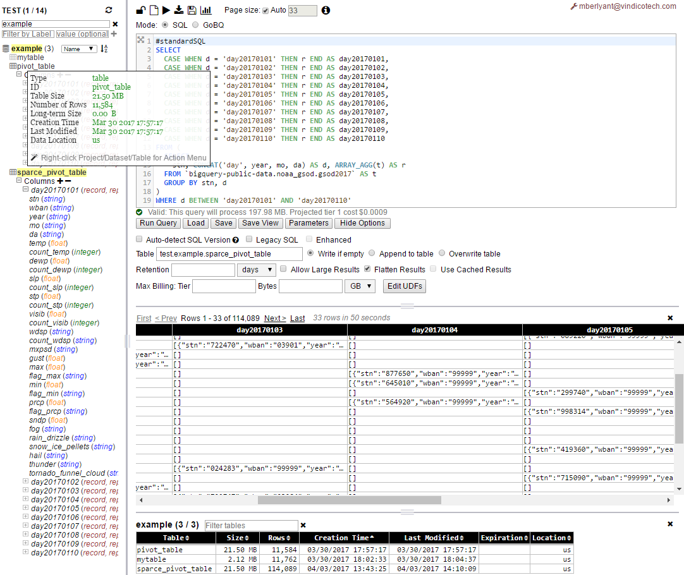The height and width of the screenshot is (575, 684).
Task: Enable the Legacy SQL checkbox
Action: coord(250,239)
